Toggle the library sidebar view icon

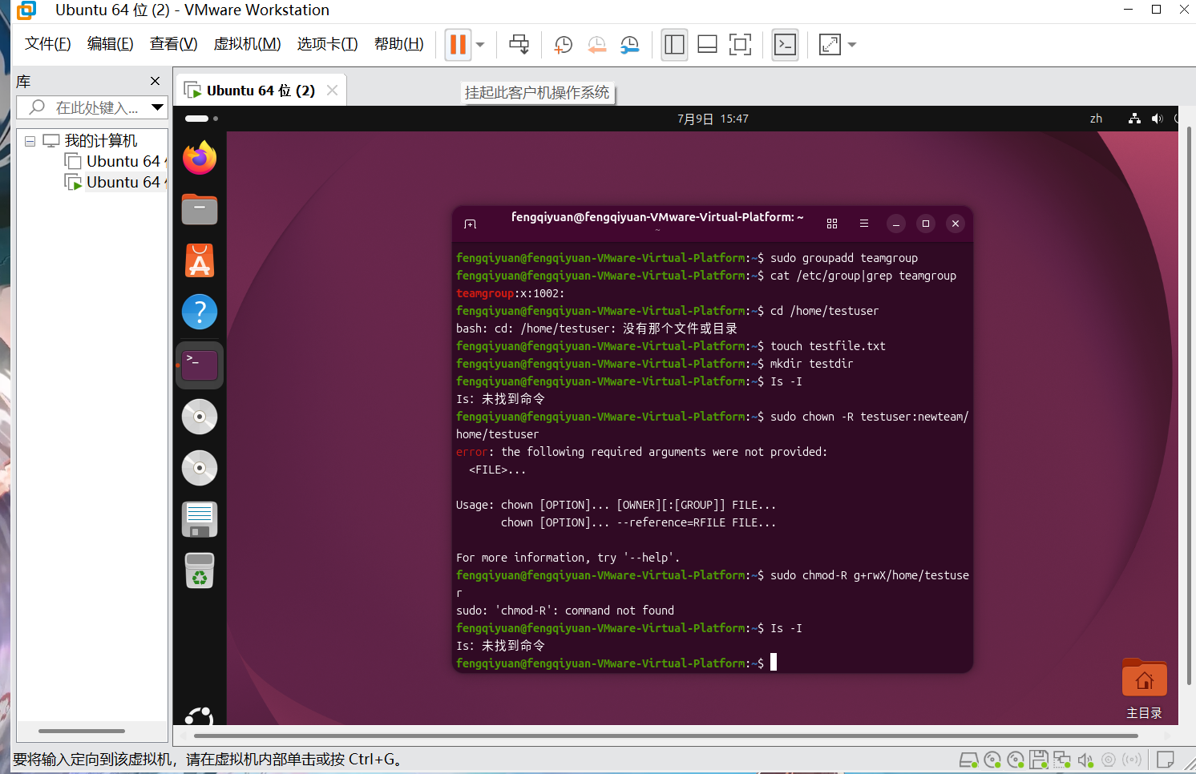674,45
